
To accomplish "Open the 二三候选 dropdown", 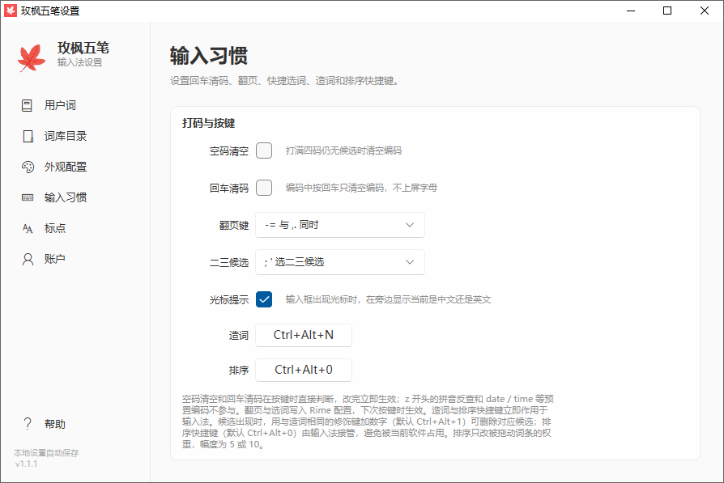I will pos(340,262).
